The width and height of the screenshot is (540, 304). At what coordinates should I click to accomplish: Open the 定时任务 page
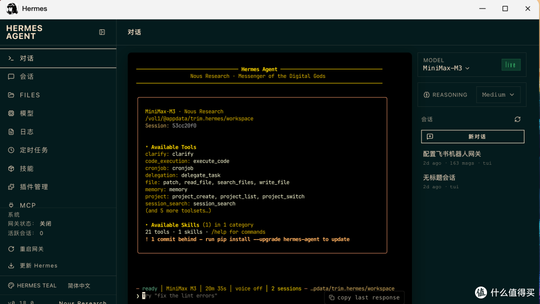[58, 150]
